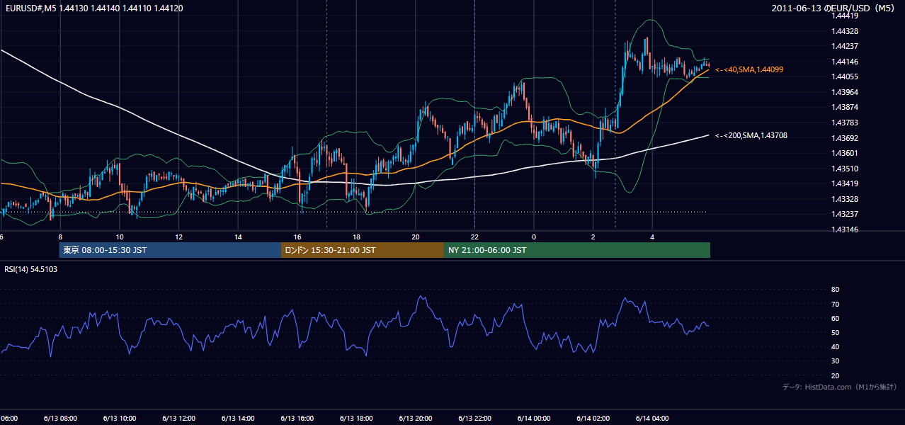Click price axis label 1.43419

tap(845, 183)
